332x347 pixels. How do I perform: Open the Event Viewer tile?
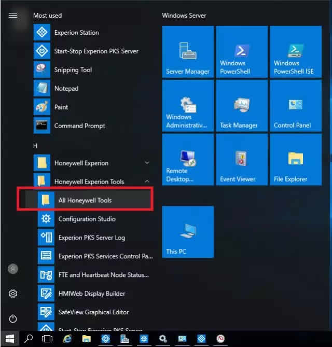pos(241,160)
